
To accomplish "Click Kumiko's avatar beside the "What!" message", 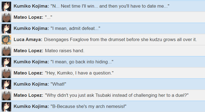I will pyautogui.click(x=7, y=84).
